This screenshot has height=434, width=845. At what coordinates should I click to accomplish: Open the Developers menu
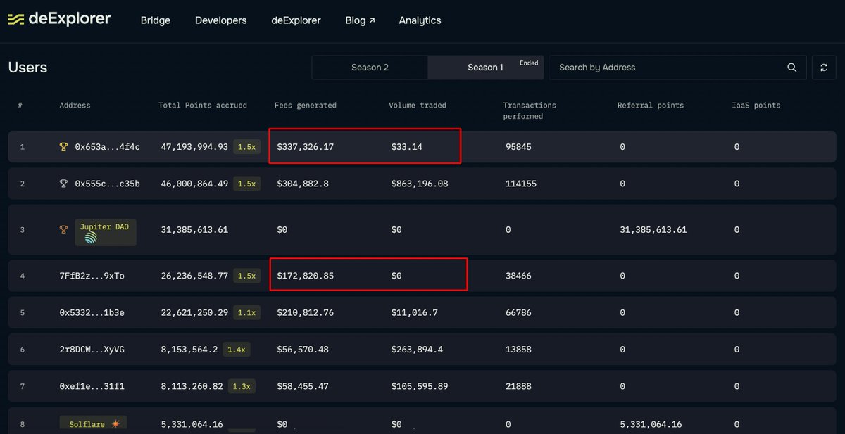pyautogui.click(x=221, y=20)
